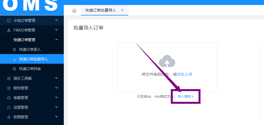Select 快递订单管理 menu heading

click(x=32, y=40)
